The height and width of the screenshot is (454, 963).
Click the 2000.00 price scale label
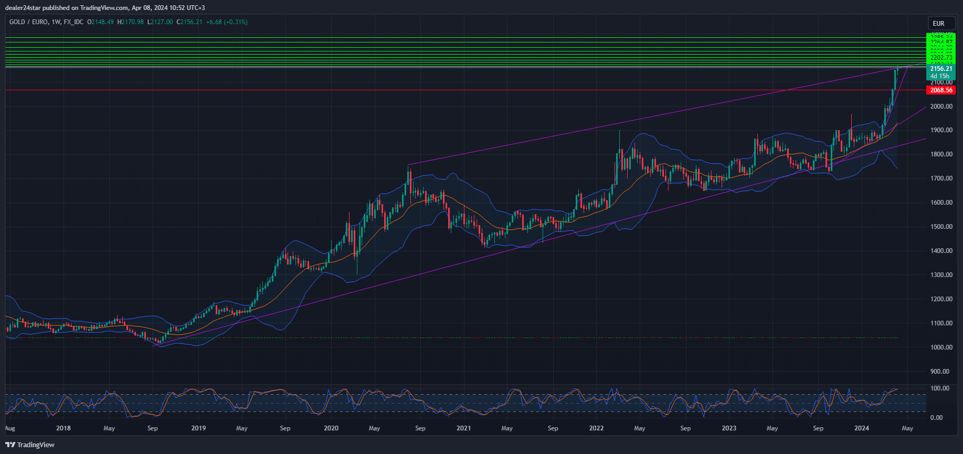[941, 106]
